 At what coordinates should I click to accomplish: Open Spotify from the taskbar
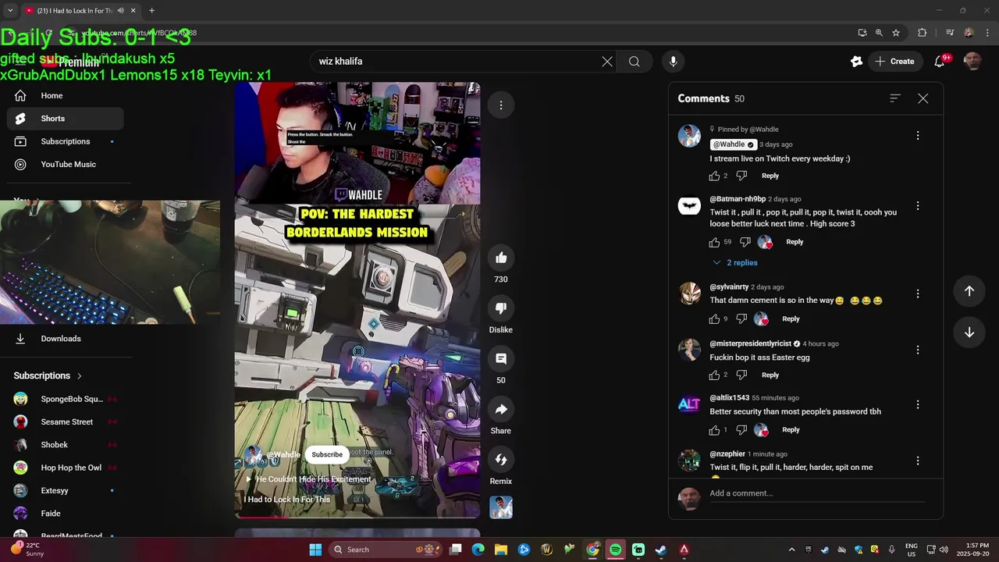[615, 550]
